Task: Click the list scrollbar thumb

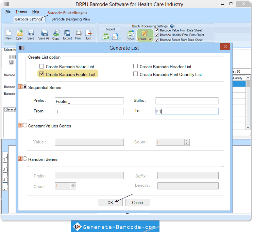Action: tap(248, 83)
